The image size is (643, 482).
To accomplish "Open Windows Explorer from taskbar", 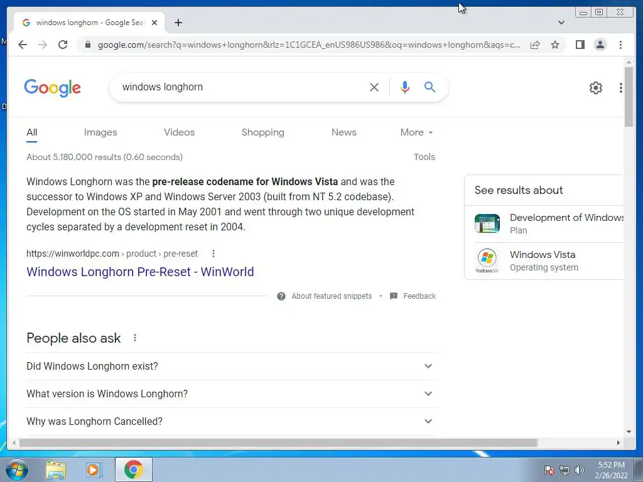I will (x=56, y=469).
